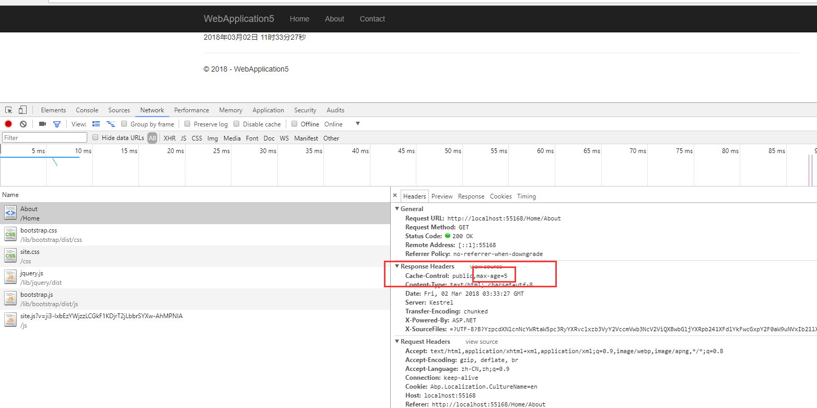817x408 pixels.
Task: Enable Hide data URLs filtering
Action: pyautogui.click(x=95, y=137)
